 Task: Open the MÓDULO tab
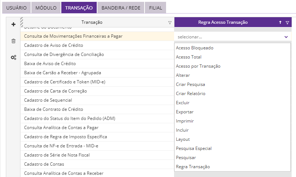click(x=45, y=8)
